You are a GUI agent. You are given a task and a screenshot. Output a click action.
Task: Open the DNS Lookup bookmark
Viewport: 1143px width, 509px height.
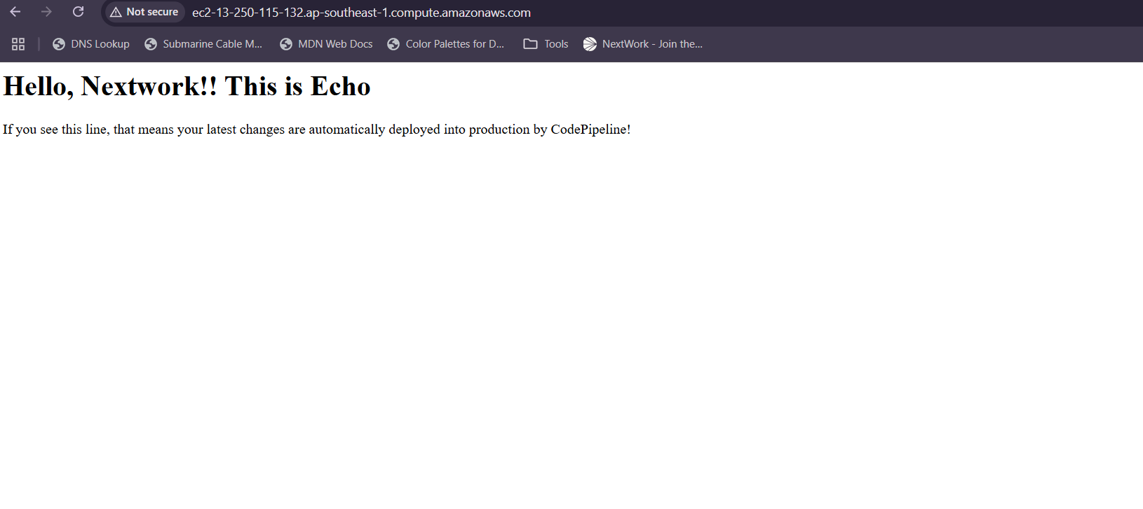(x=91, y=44)
